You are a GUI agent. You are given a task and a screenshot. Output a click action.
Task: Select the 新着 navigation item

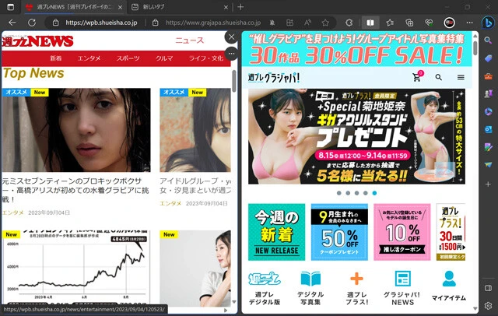click(x=55, y=58)
